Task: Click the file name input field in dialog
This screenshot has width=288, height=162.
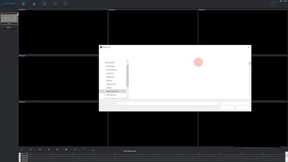Action: [x=172, y=103]
